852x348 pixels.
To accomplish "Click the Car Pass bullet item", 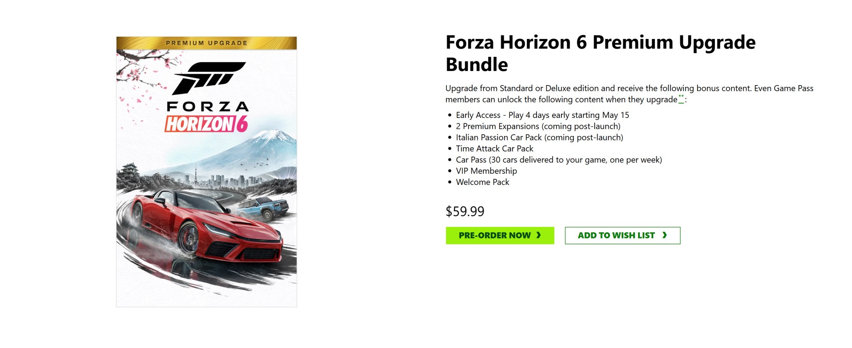I will (559, 160).
